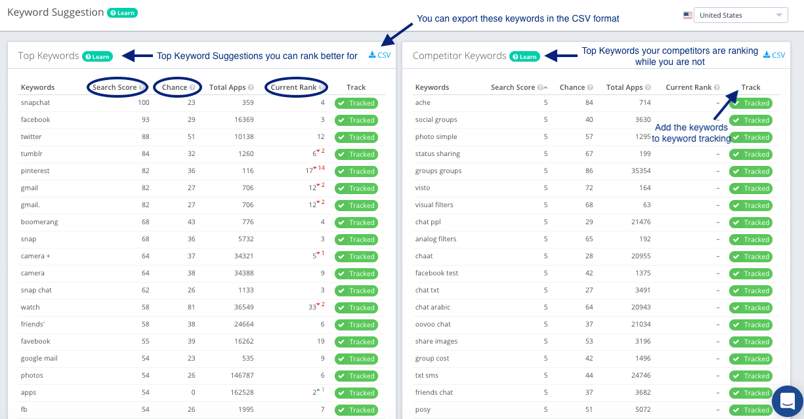The width and height of the screenshot is (804, 419).
Task: Untrack the chat ppl competitor keyword
Action: [x=751, y=222]
